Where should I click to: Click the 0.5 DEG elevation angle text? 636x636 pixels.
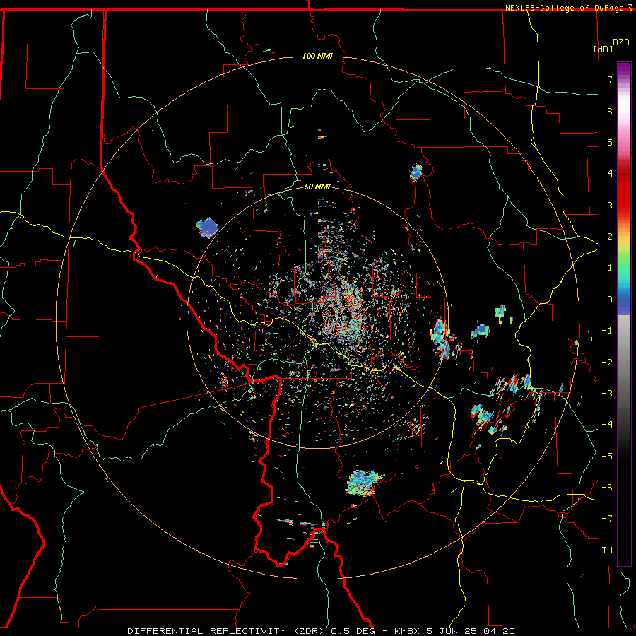pyautogui.click(x=353, y=631)
